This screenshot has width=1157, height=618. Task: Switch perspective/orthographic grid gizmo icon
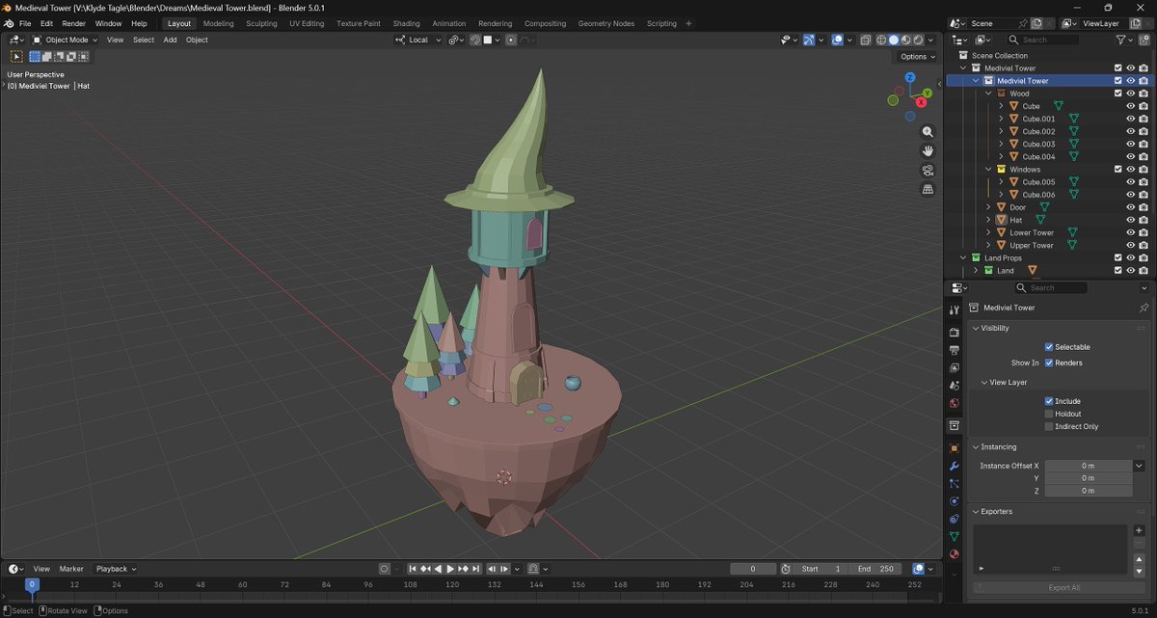(x=928, y=190)
